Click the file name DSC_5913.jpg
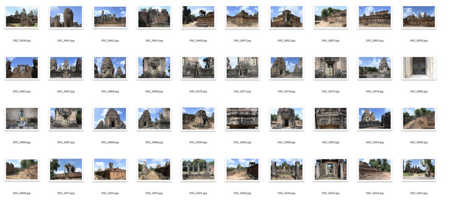The height and width of the screenshot is (218, 462). click(x=66, y=193)
